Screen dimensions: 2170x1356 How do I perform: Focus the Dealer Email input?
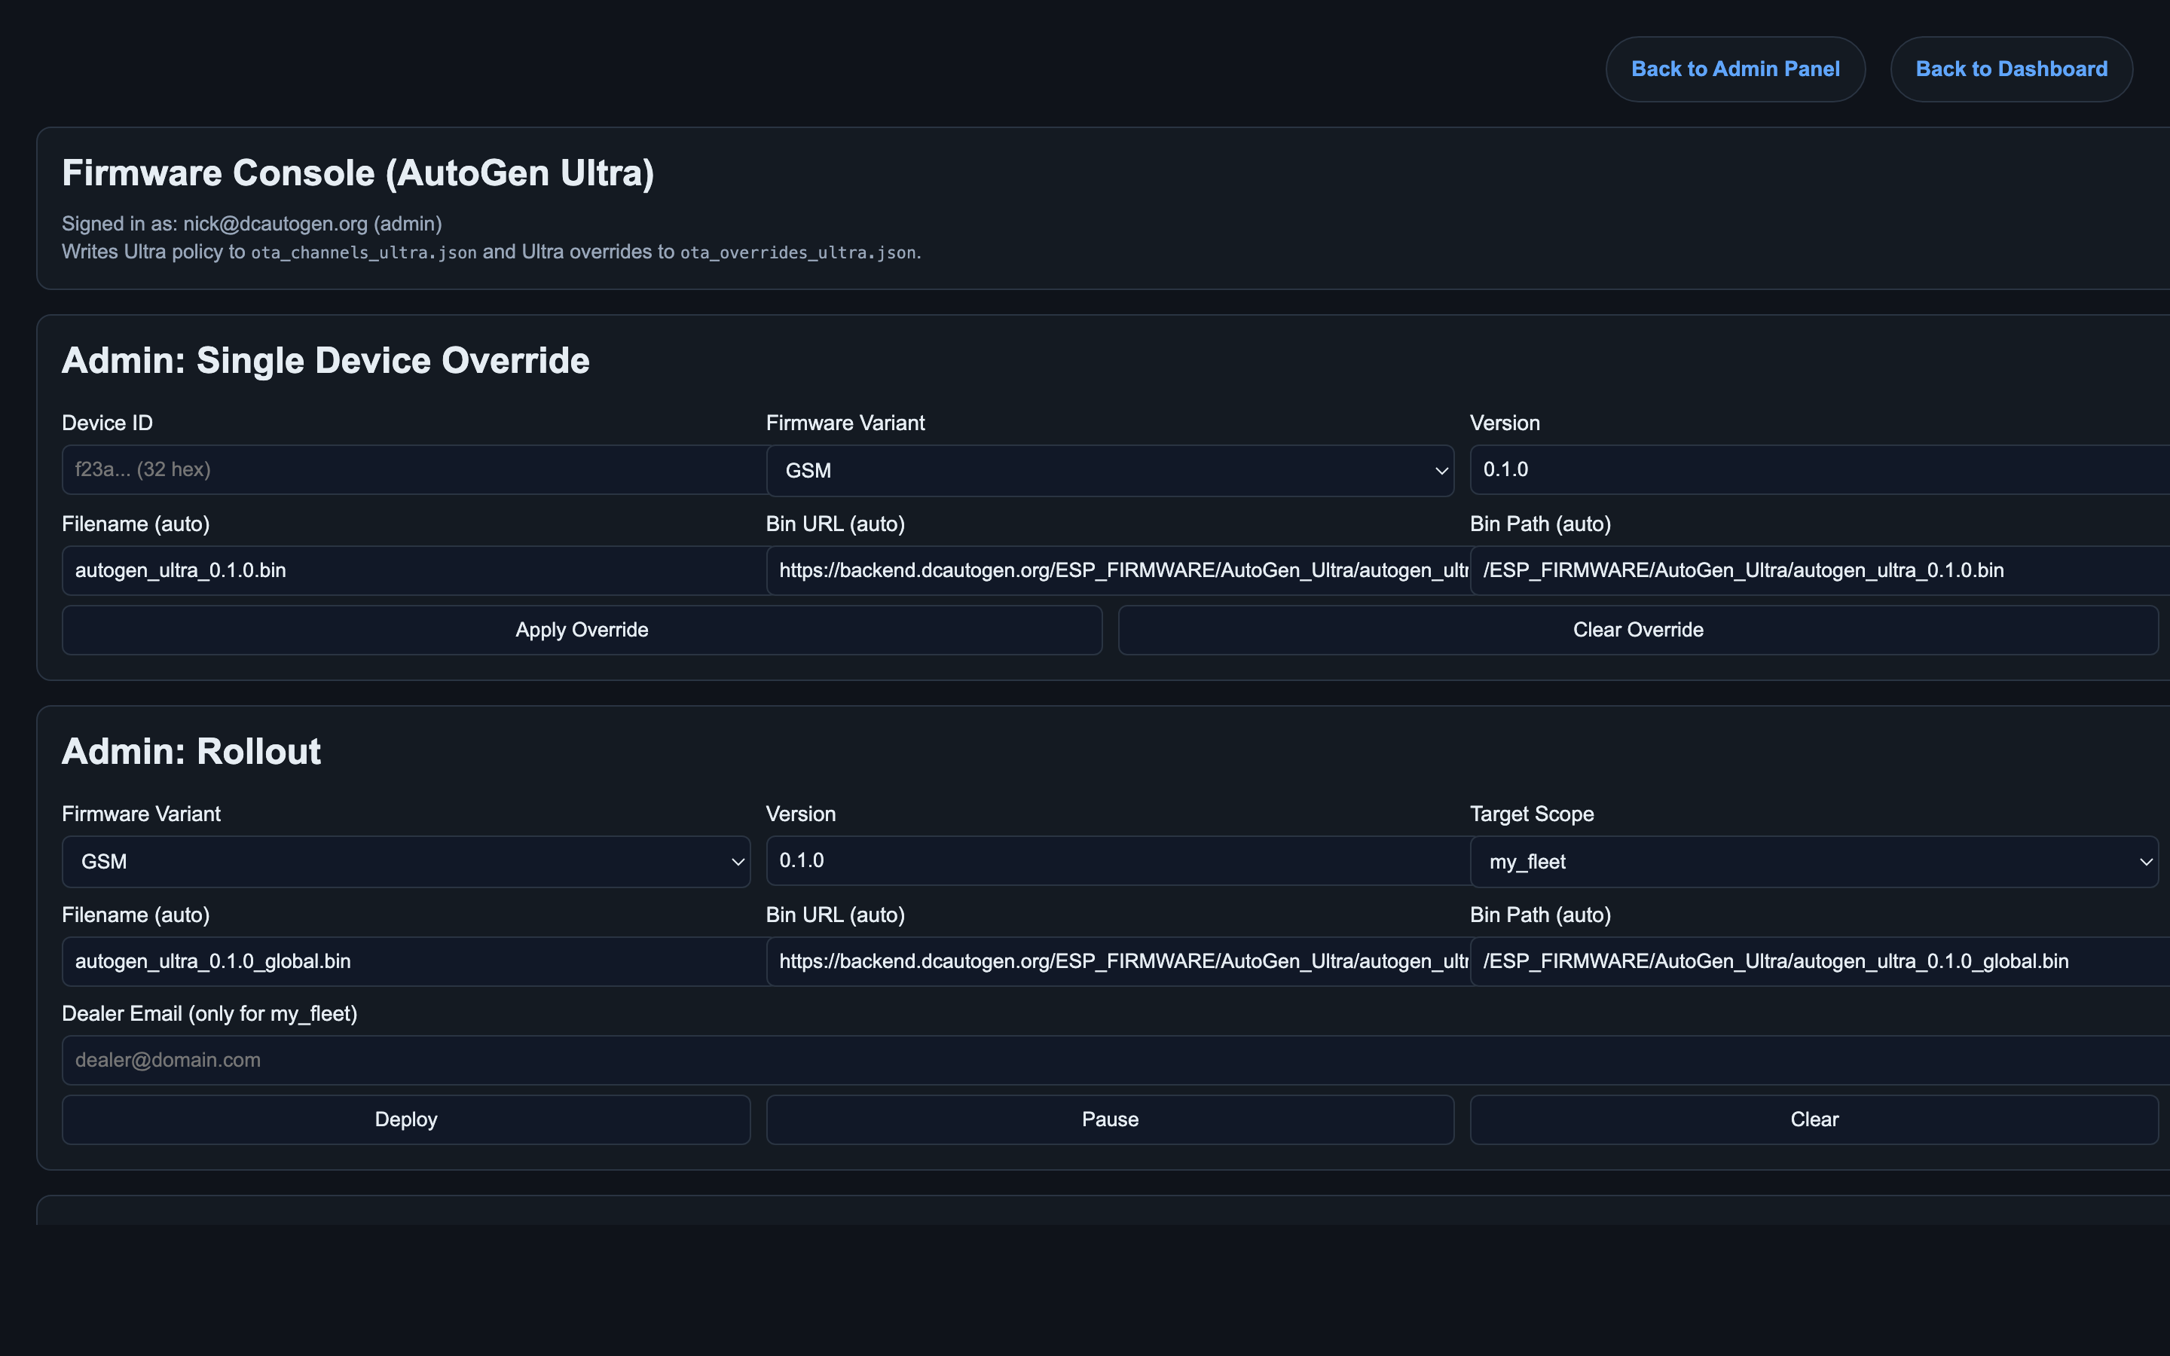tap(1115, 1060)
